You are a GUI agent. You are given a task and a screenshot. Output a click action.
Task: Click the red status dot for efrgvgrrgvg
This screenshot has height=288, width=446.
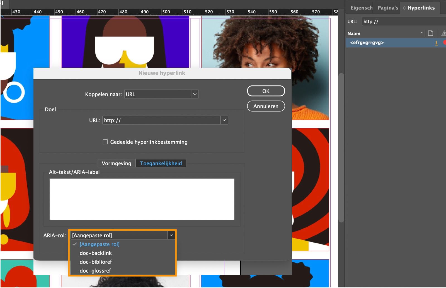coord(445,42)
